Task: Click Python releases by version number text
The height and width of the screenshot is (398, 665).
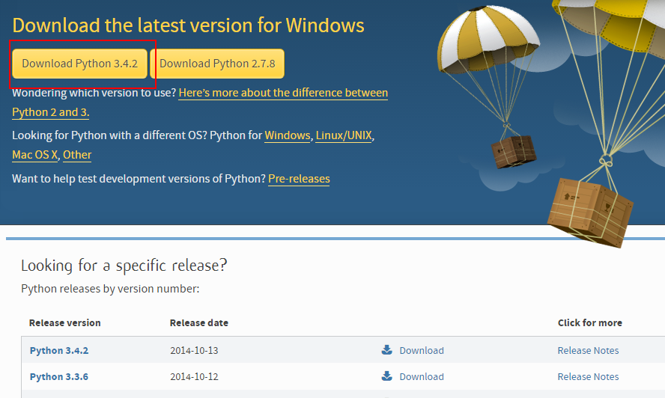Action: point(110,289)
